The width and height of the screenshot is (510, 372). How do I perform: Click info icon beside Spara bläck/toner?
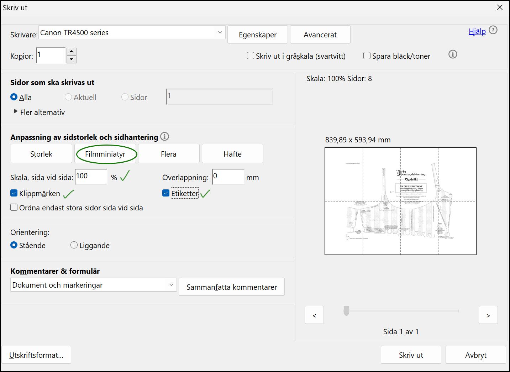(x=453, y=54)
